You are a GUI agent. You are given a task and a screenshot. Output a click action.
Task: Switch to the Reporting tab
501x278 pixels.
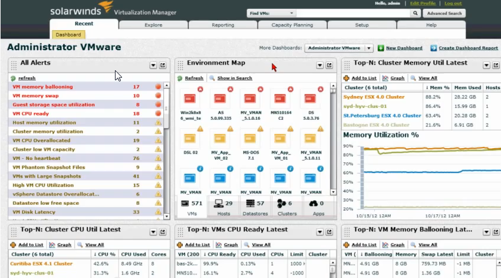tap(223, 25)
